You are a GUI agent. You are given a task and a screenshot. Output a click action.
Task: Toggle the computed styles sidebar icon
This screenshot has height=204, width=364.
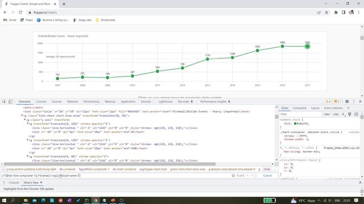[356, 114]
